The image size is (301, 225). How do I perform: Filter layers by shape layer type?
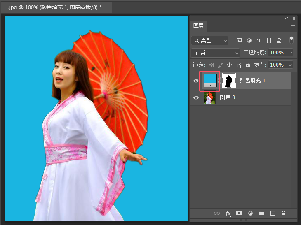(269, 40)
